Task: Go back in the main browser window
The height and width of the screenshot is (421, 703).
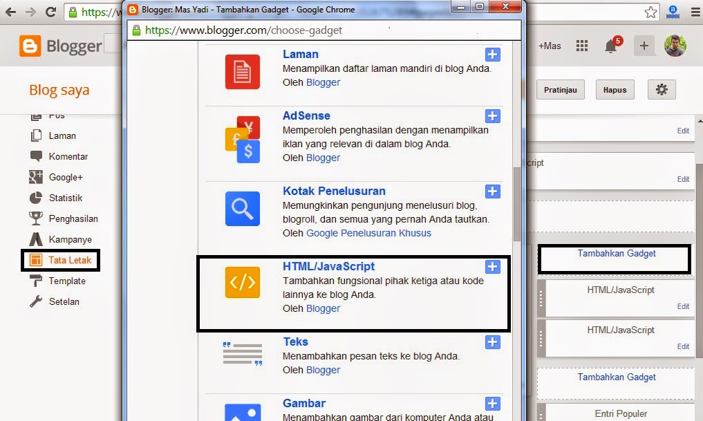Action: click(11, 12)
